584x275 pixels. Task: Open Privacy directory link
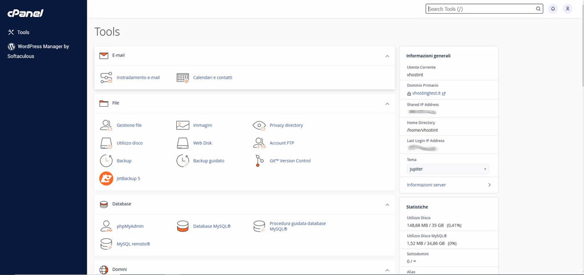pos(286,125)
